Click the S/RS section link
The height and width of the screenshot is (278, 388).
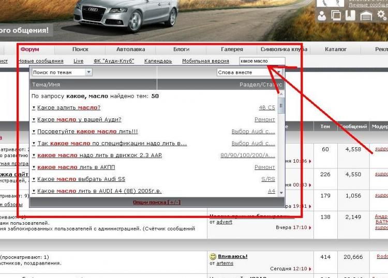268,179
